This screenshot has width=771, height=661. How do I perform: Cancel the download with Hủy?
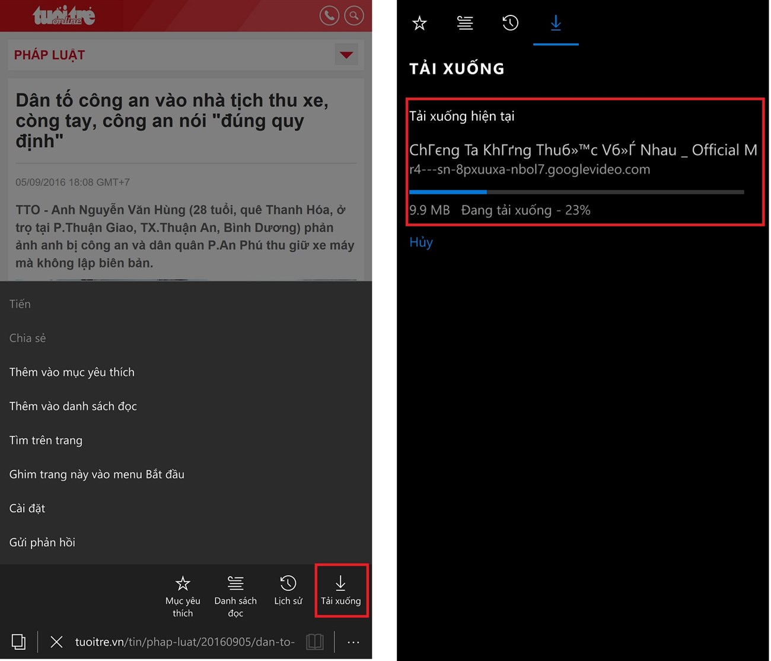pyautogui.click(x=421, y=242)
